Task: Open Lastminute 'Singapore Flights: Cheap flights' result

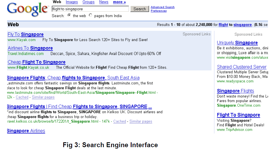Action: [x=73, y=78]
